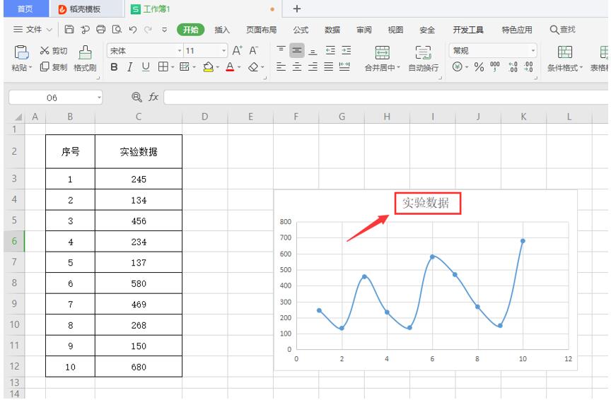Open the number format 常规 dropdown
Screen dimensions: 611x400
[x=533, y=51]
